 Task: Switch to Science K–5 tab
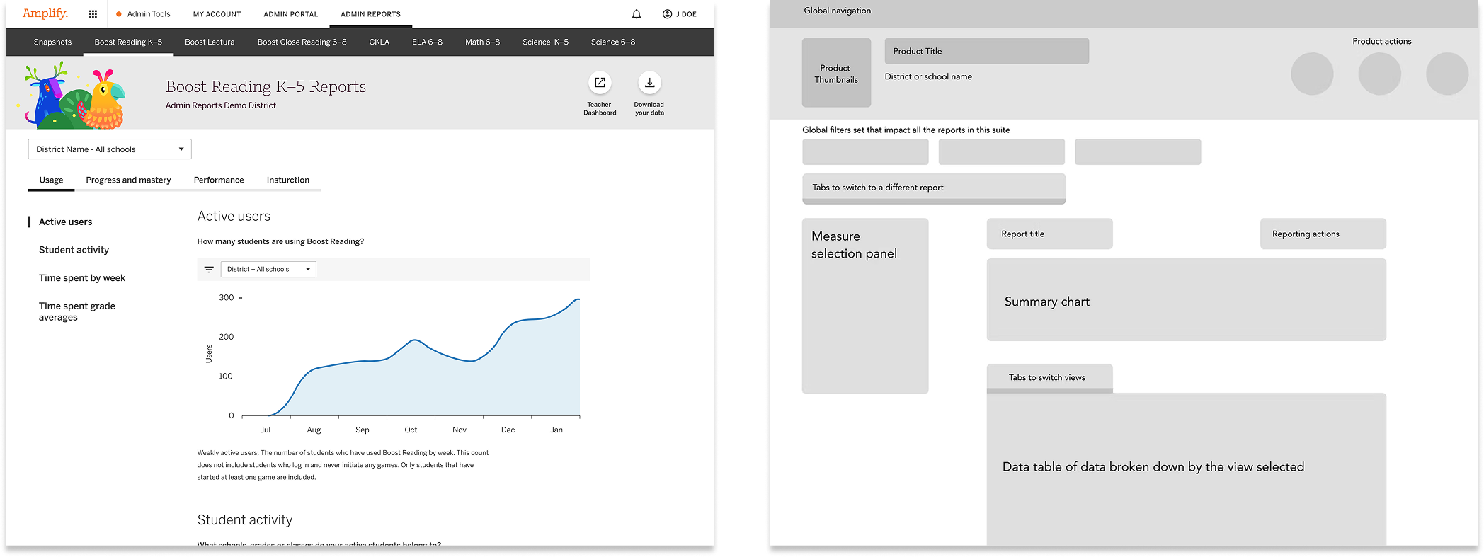click(545, 42)
